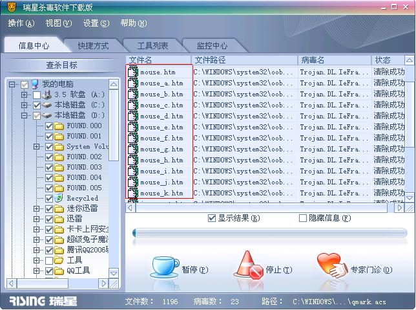The height and width of the screenshot is (310, 416).
Task: Collapse the 本地磁盘 (D:) node
Action: point(24,115)
